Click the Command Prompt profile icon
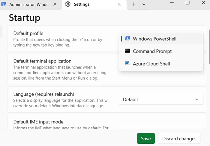 point(127,51)
